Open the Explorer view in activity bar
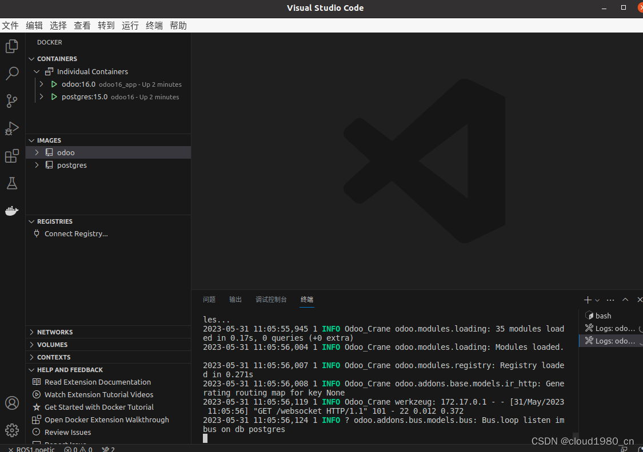 [12, 46]
